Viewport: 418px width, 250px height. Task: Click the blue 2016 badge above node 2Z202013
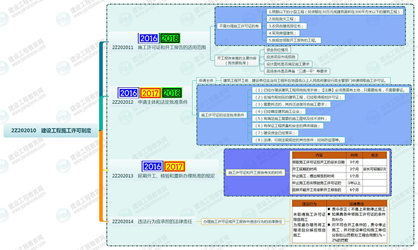point(153,166)
